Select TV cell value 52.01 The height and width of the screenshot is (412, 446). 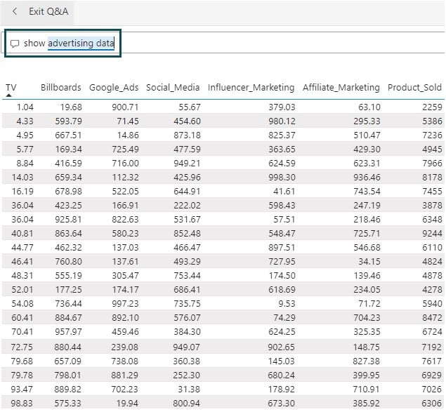22,290
